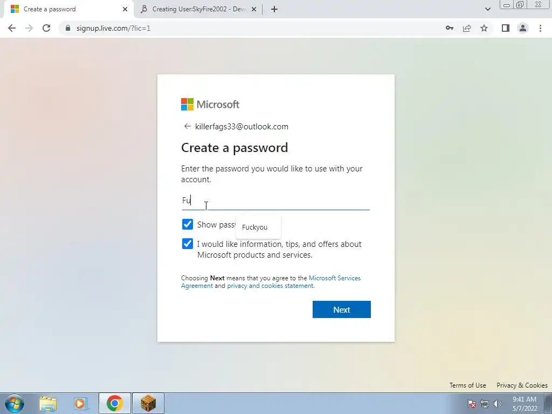552x414 pixels.
Task: Open Microsoft Services Agreement link
Action: (x=334, y=278)
